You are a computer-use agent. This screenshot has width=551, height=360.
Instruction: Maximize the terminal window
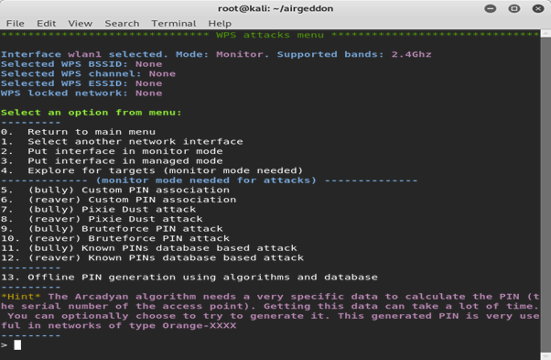pos(514,8)
